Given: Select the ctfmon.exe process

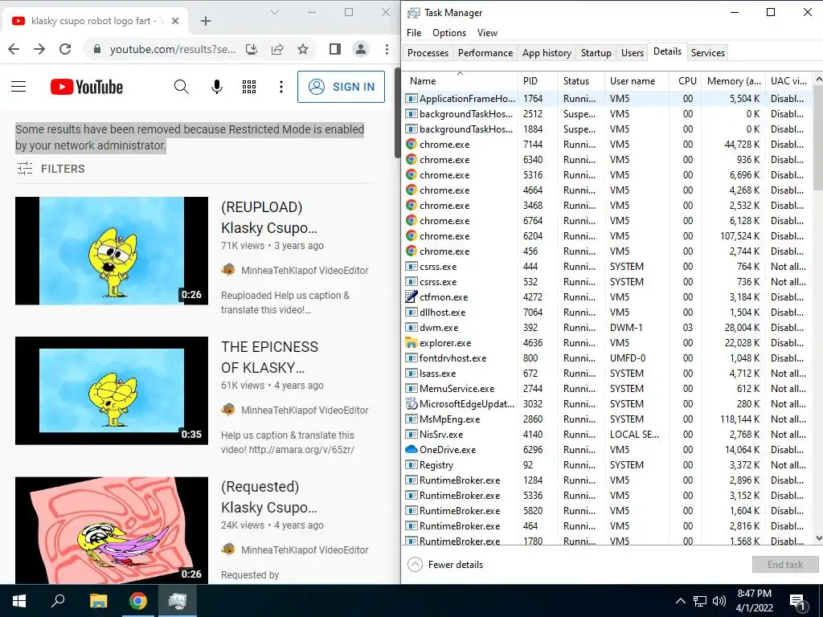Looking at the screenshot, I should 608,297.
